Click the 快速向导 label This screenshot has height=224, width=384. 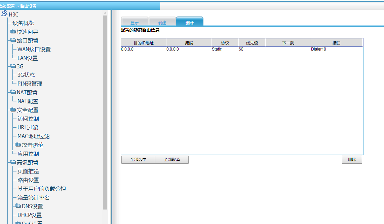click(x=28, y=32)
